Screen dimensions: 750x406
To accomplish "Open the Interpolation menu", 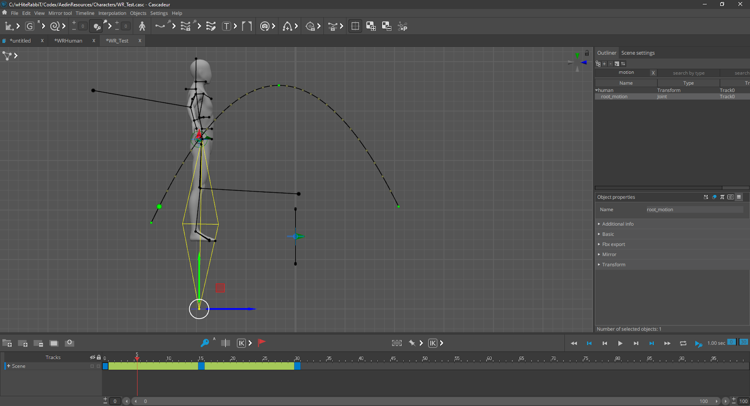I will [112, 13].
